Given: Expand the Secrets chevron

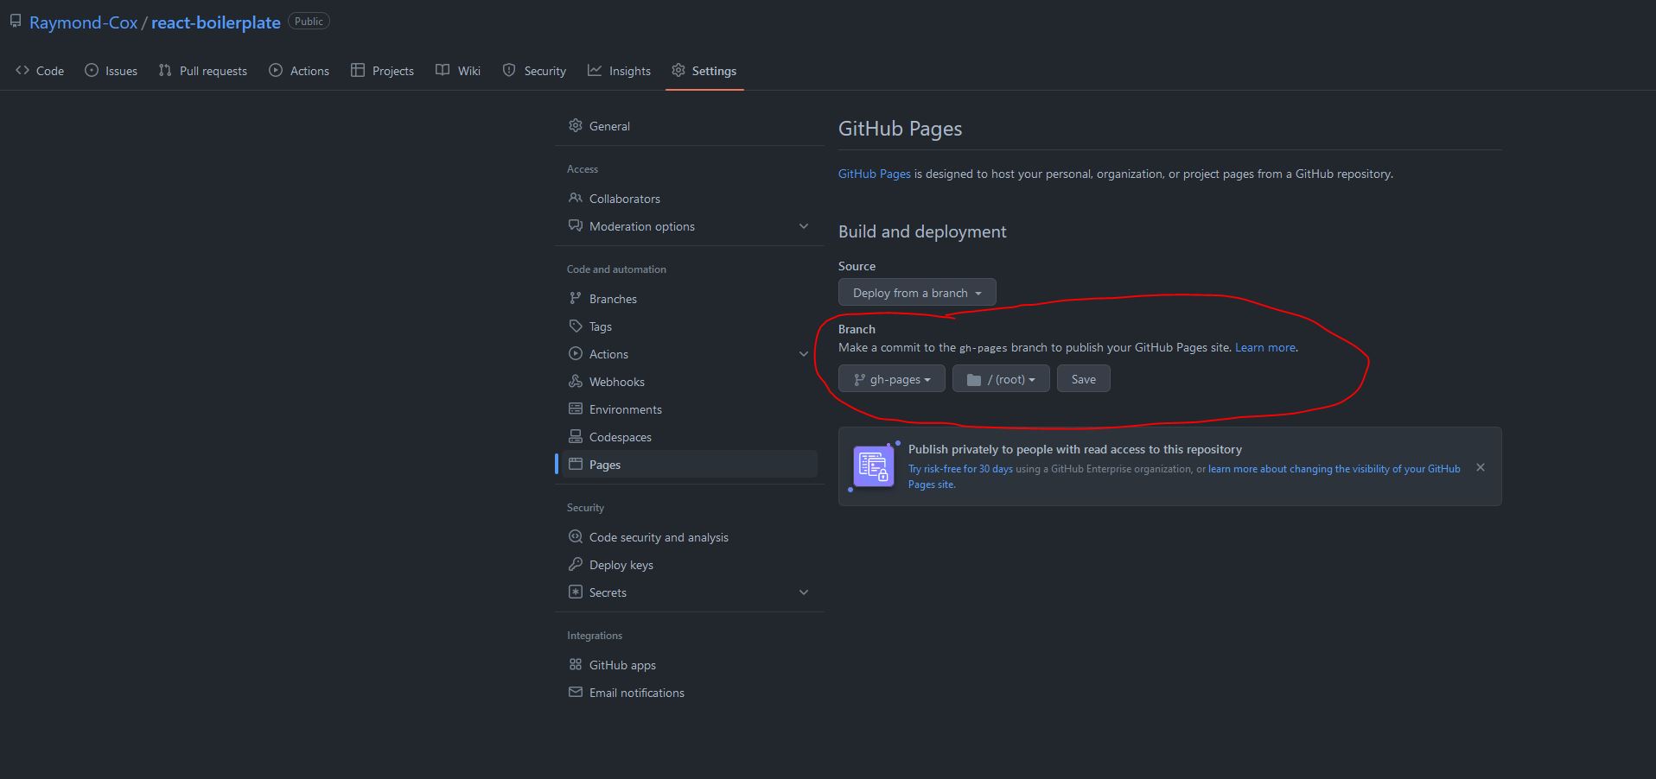Looking at the screenshot, I should click(x=804, y=592).
